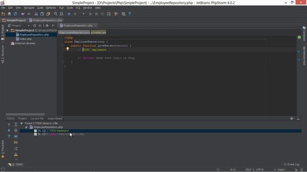This screenshot has height=172, width=307.
Task: Open the Help menu
Action: [98, 8]
